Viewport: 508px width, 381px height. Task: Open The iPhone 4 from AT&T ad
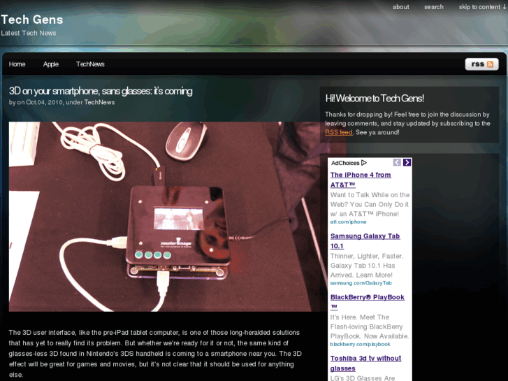(x=361, y=180)
